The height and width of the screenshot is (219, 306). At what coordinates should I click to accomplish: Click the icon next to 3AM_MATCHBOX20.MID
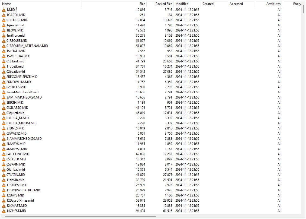click(4, 97)
